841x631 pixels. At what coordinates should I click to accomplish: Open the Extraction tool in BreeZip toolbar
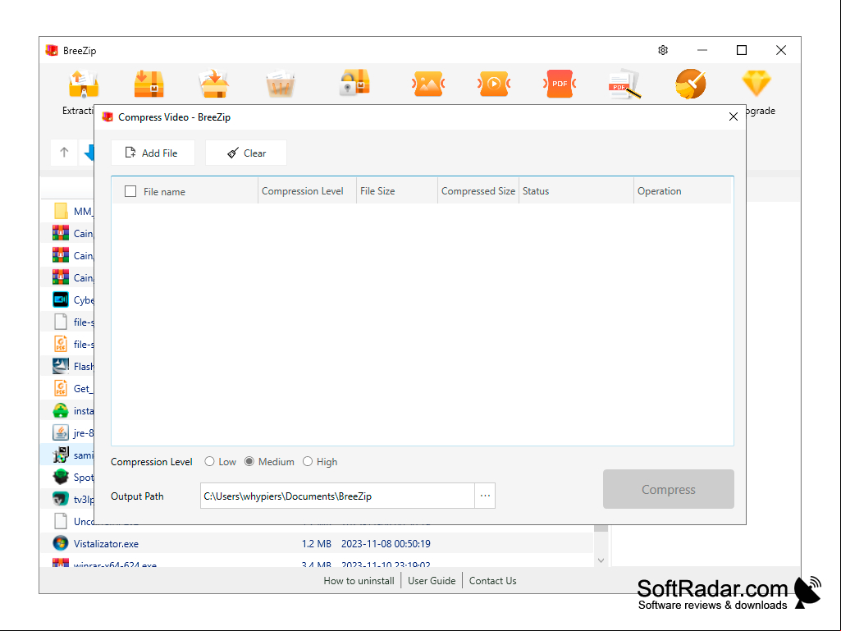click(x=83, y=85)
